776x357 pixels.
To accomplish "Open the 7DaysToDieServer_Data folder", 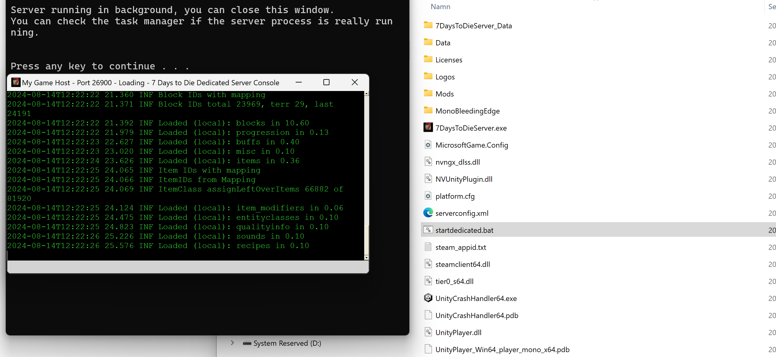I will pos(473,26).
